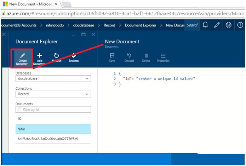Click the id value placeholder in editor
The width and height of the screenshot is (246, 166).
(166, 79)
